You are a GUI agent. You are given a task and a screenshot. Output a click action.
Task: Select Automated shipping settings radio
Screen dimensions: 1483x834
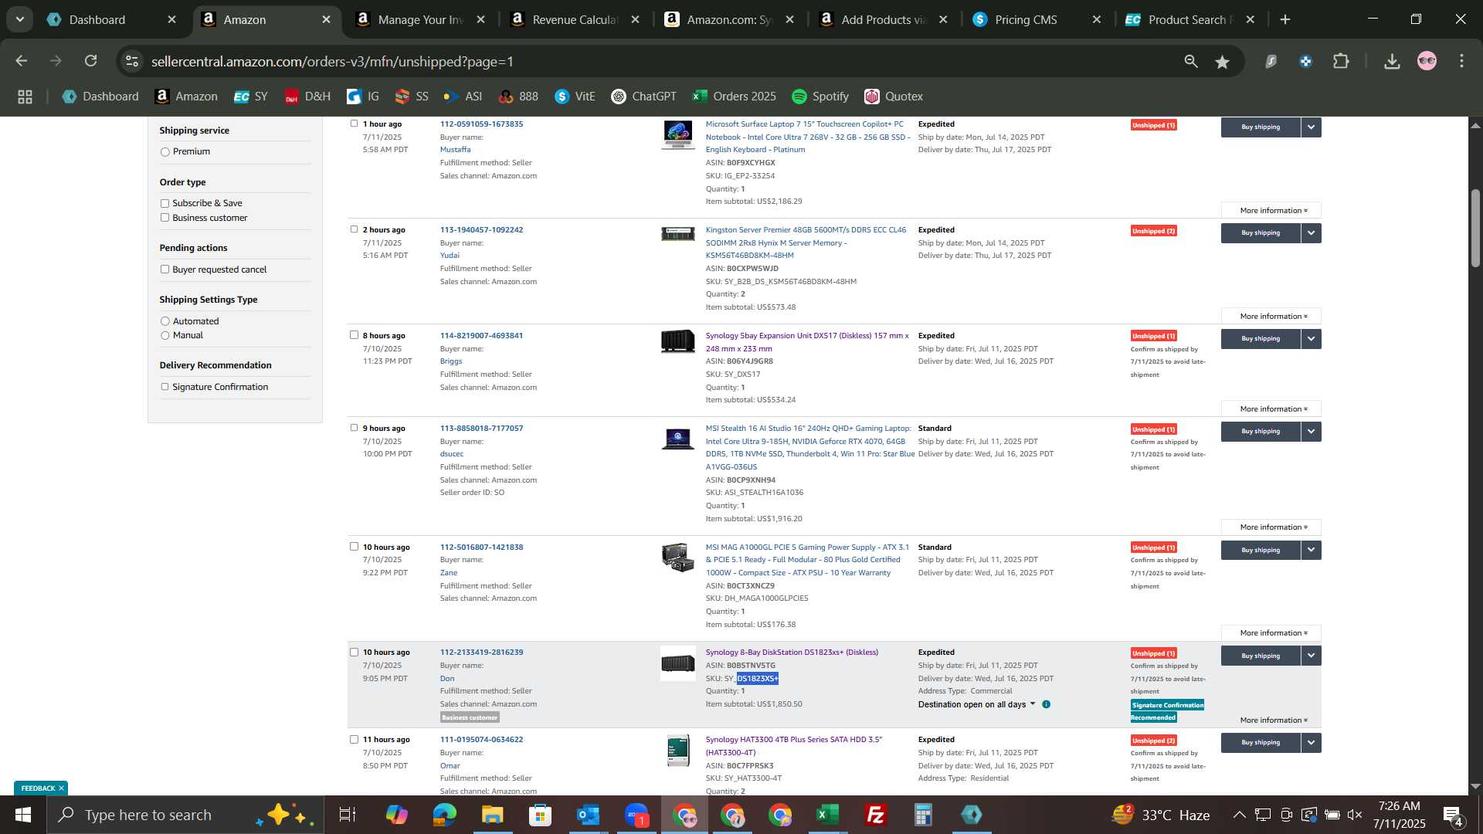coord(165,321)
